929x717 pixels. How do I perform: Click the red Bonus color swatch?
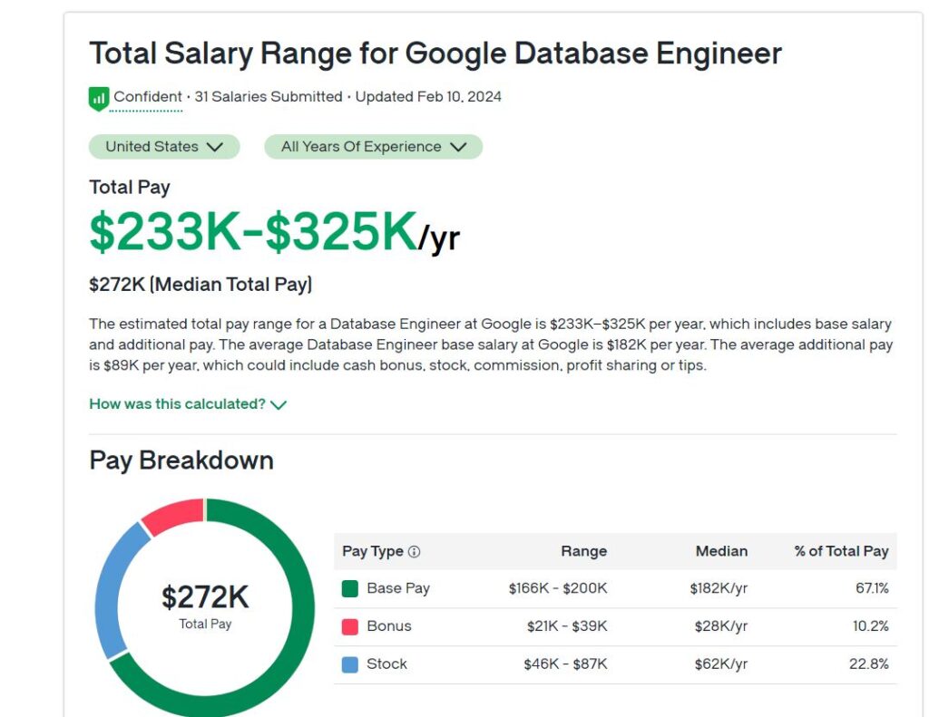click(350, 626)
